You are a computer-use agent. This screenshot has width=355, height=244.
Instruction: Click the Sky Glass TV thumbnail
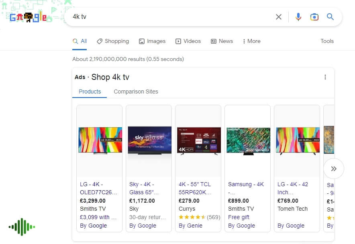click(149, 140)
